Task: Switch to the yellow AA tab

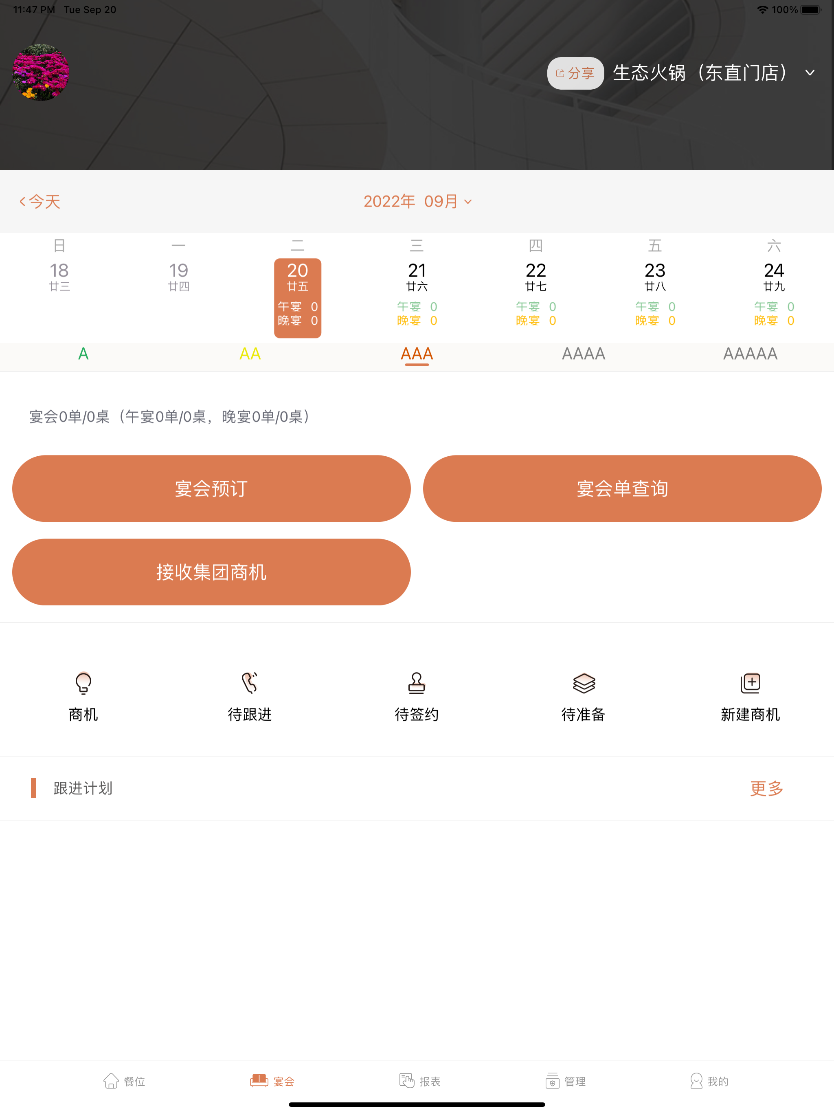Action: pyautogui.click(x=250, y=354)
